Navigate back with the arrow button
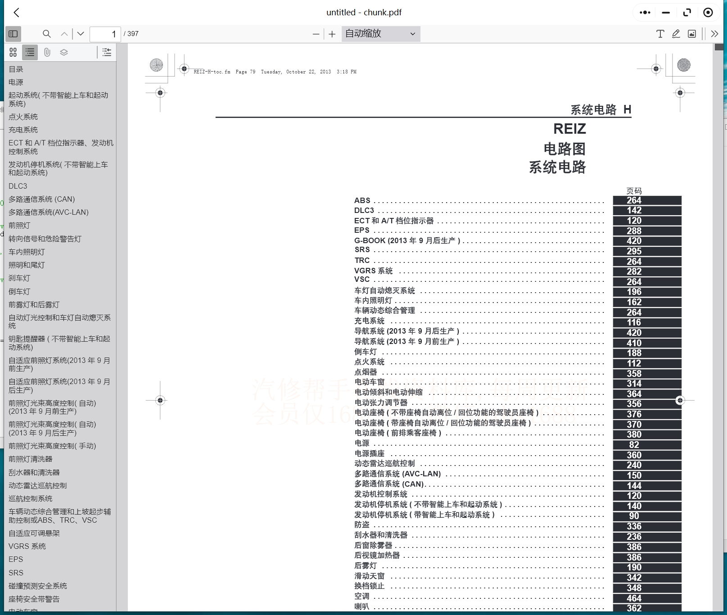The width and height of the screenshot is (727, 615). click(x=16, y=12)
